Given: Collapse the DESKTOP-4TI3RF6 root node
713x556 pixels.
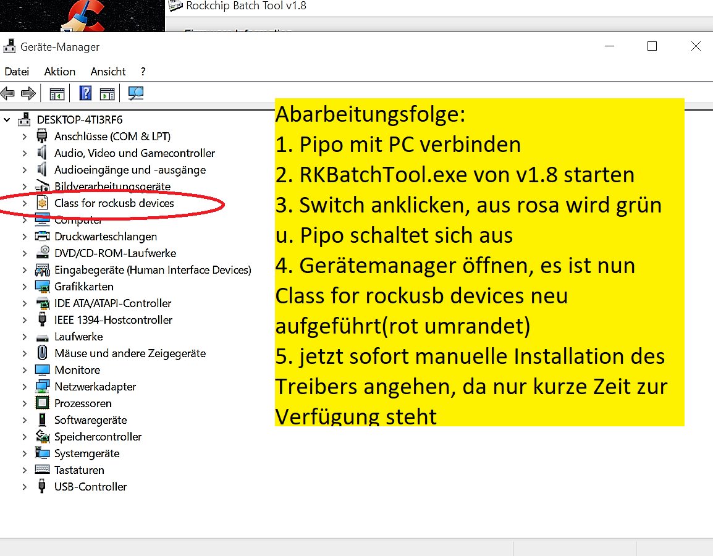Looking at the screenshot, I should [7, 120].
